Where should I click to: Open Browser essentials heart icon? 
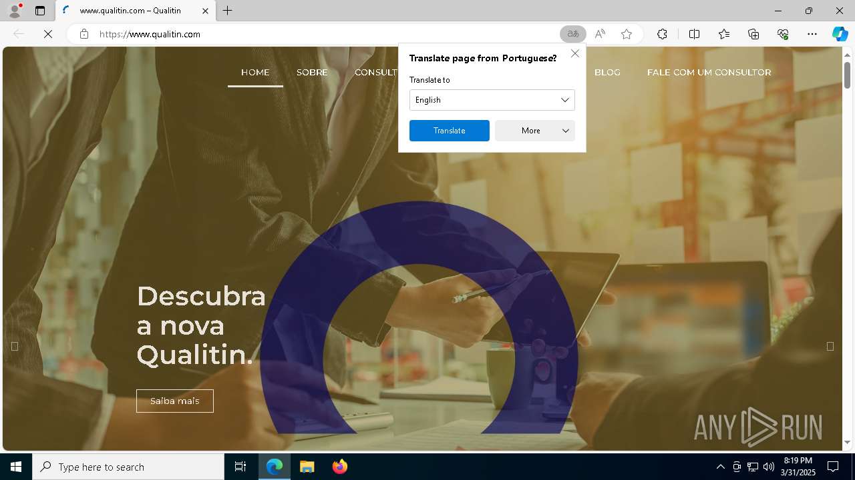[x=783, y=34]
